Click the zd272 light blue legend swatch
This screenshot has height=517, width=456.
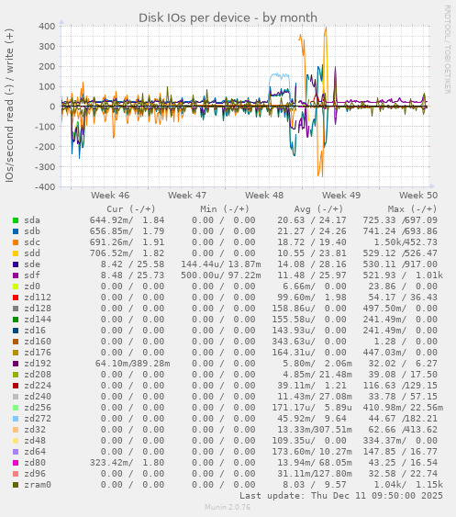16,419
